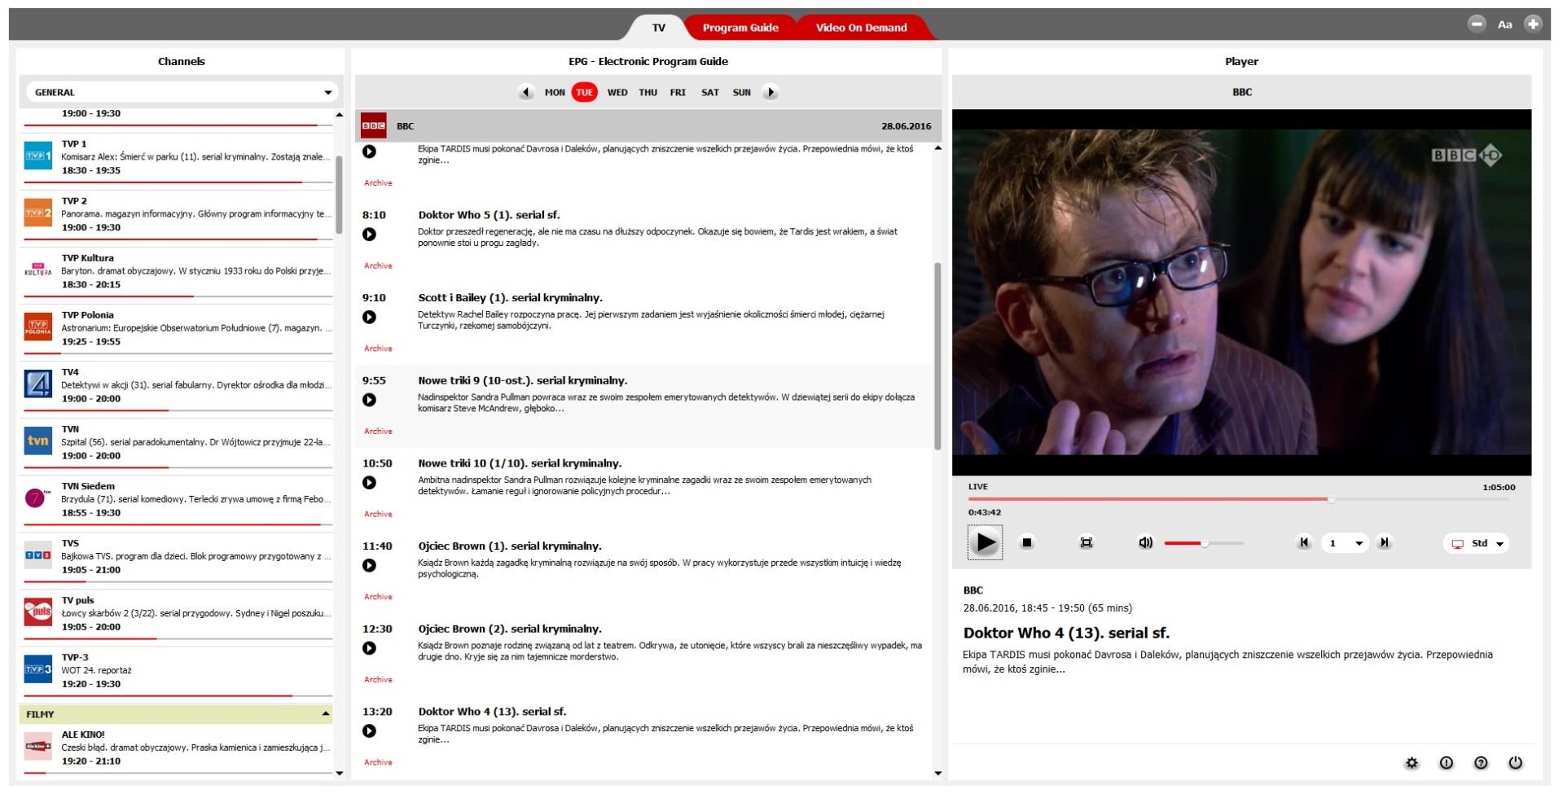Image resolution: width=1563 pixels, height=798 pixels.
Task: Mute the player volume speaker icon
Action: pyautogui.click(x=1145, y=542)
